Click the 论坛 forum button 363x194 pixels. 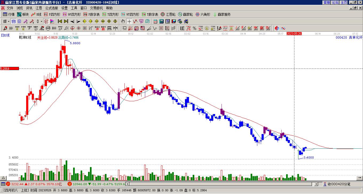pyautogui.click(x=335, y=2)
